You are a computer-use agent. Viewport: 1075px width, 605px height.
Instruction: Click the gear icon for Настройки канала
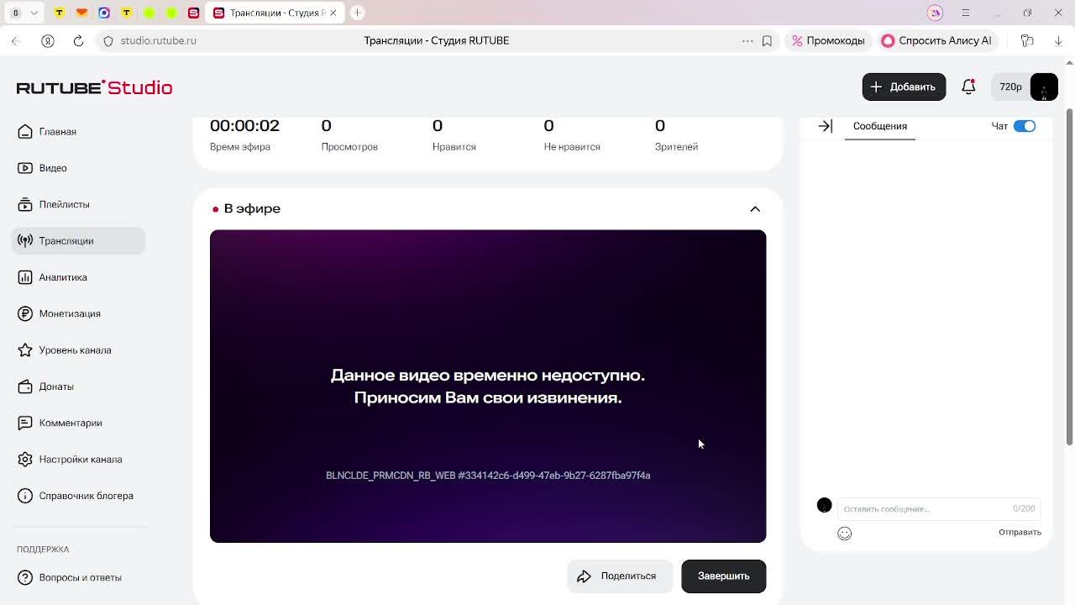(25, 460)
